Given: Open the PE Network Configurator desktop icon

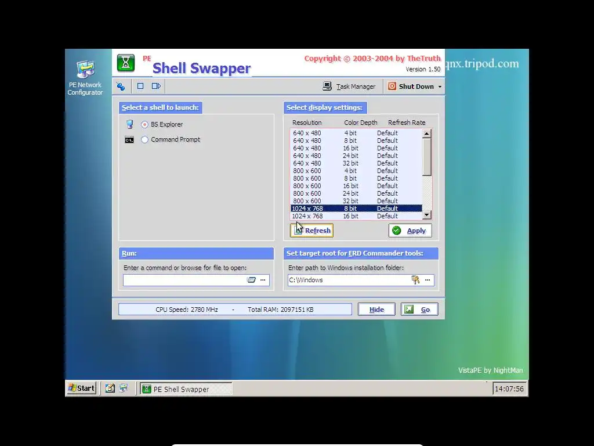Looking at the screenshot, I should pos(85,78).
